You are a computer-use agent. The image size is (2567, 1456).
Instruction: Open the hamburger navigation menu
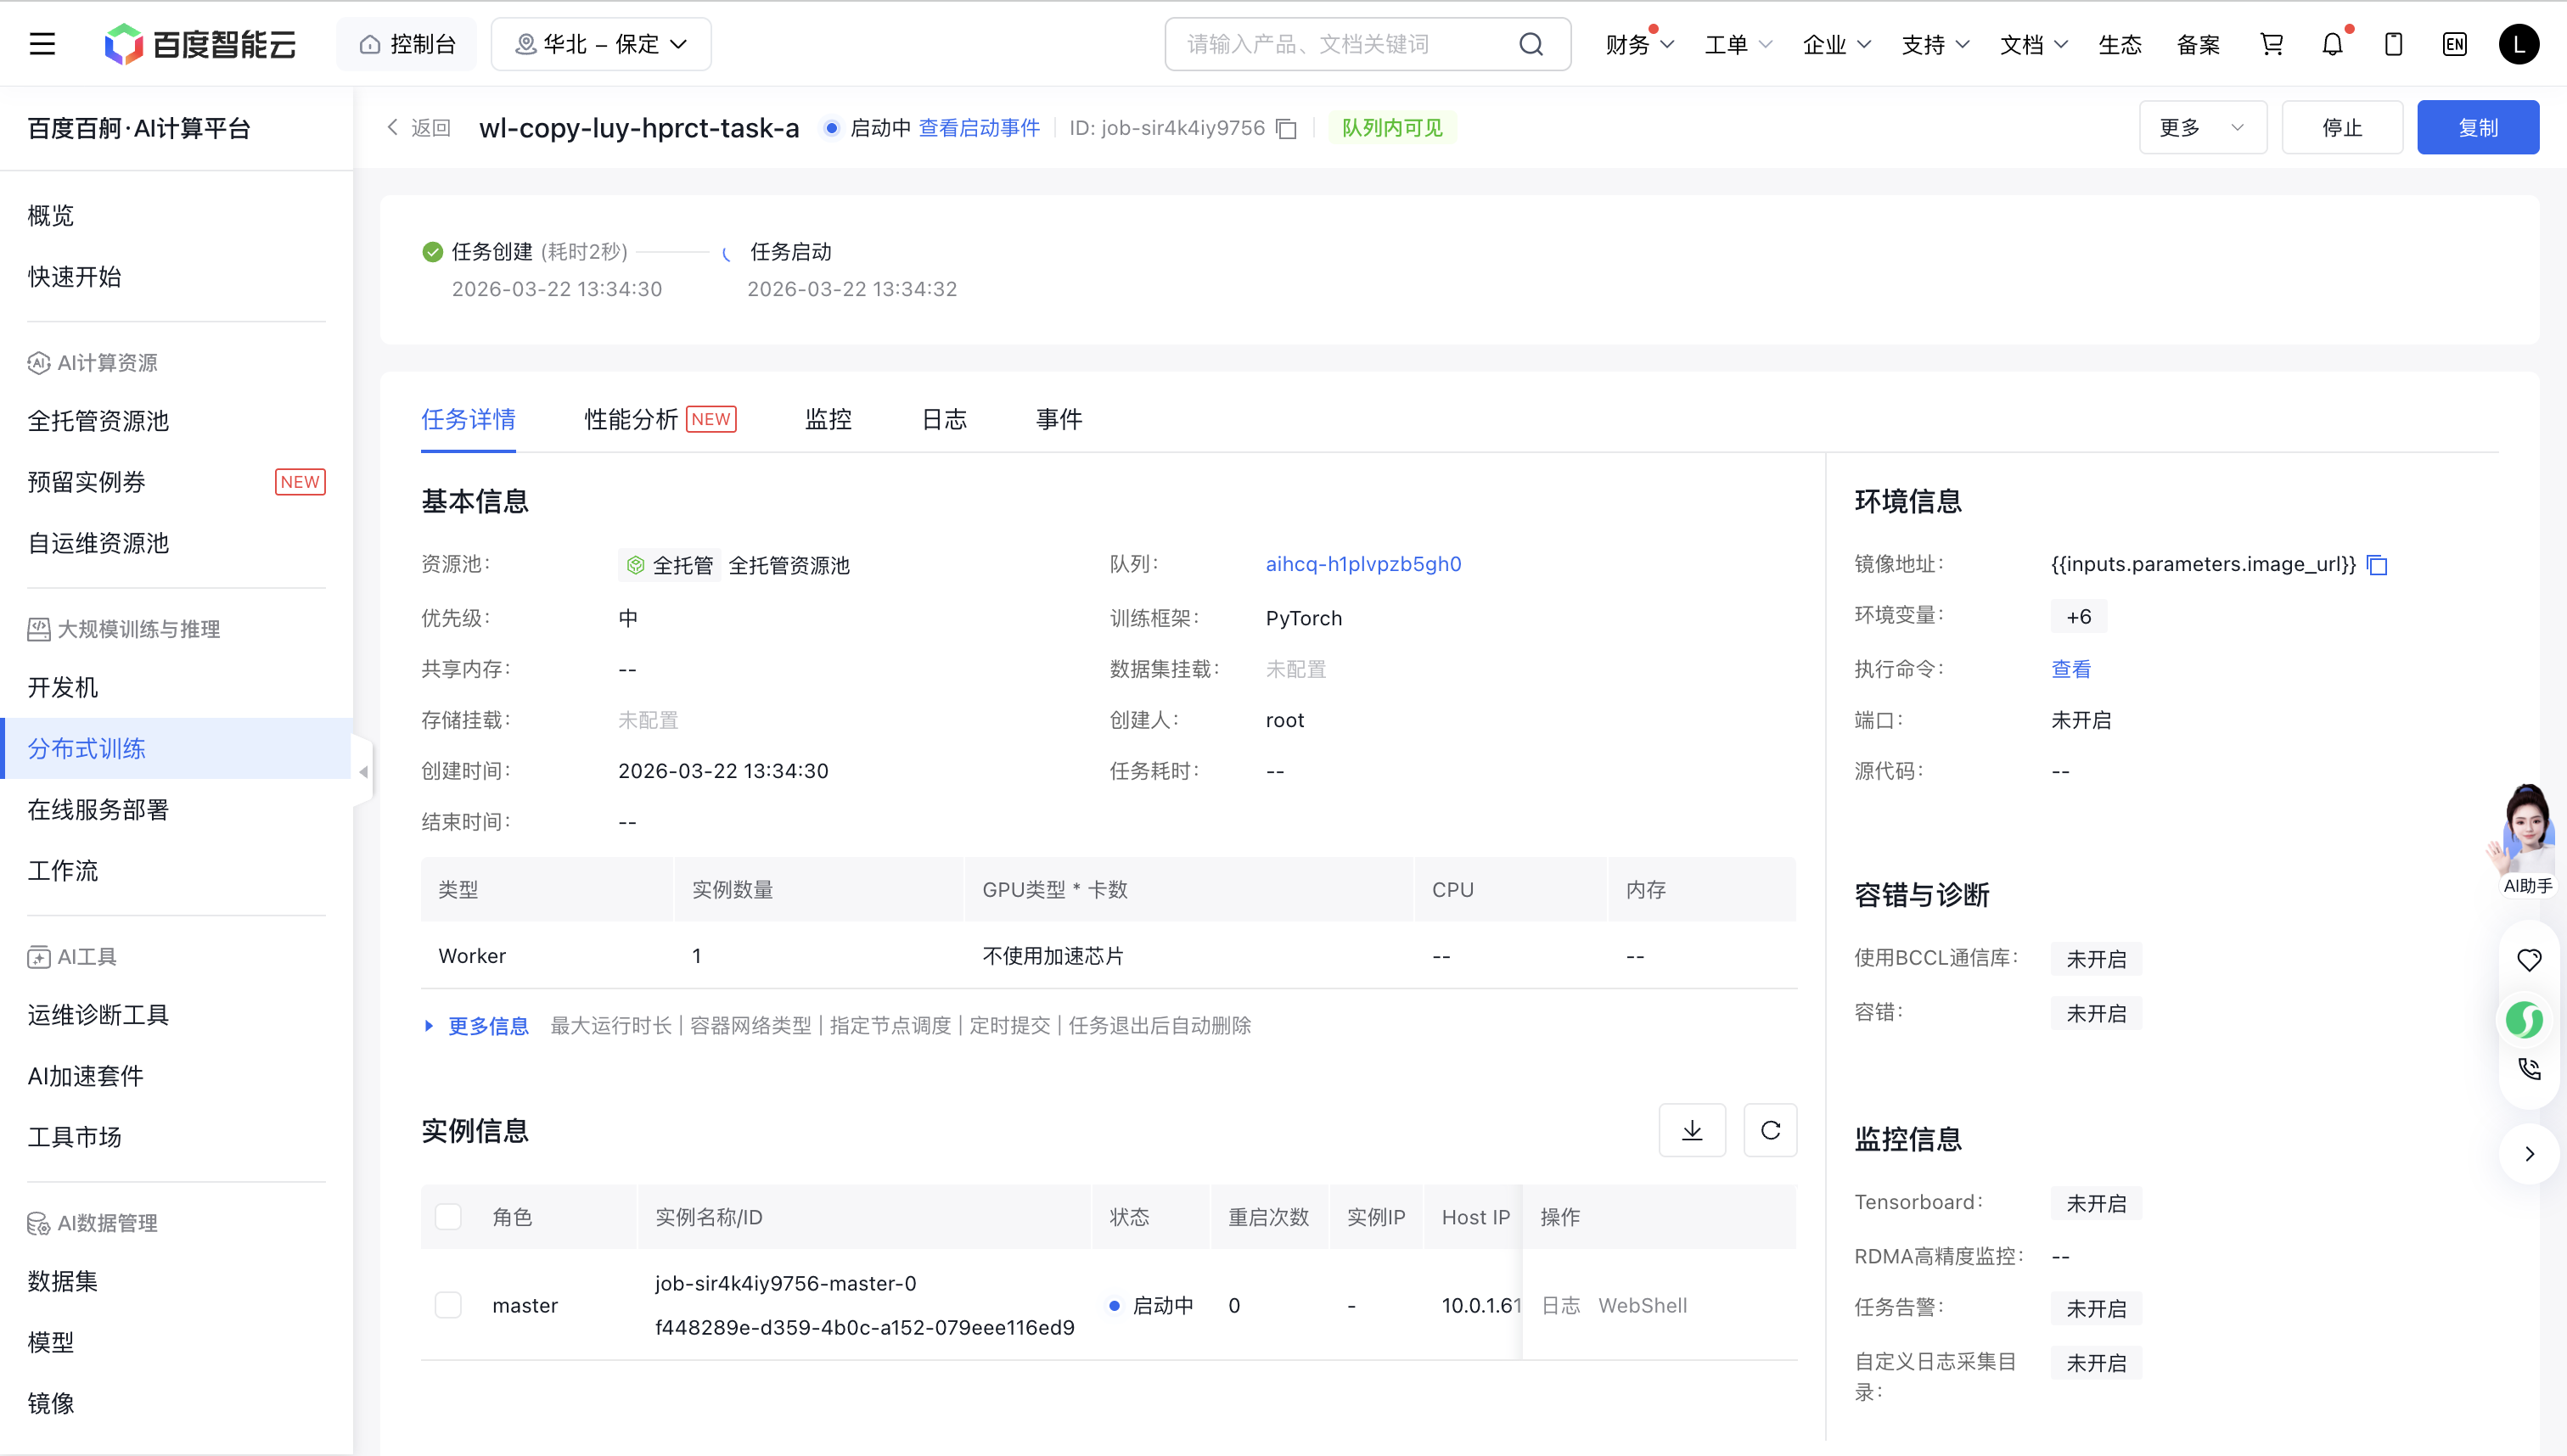(x=42, y=44)
